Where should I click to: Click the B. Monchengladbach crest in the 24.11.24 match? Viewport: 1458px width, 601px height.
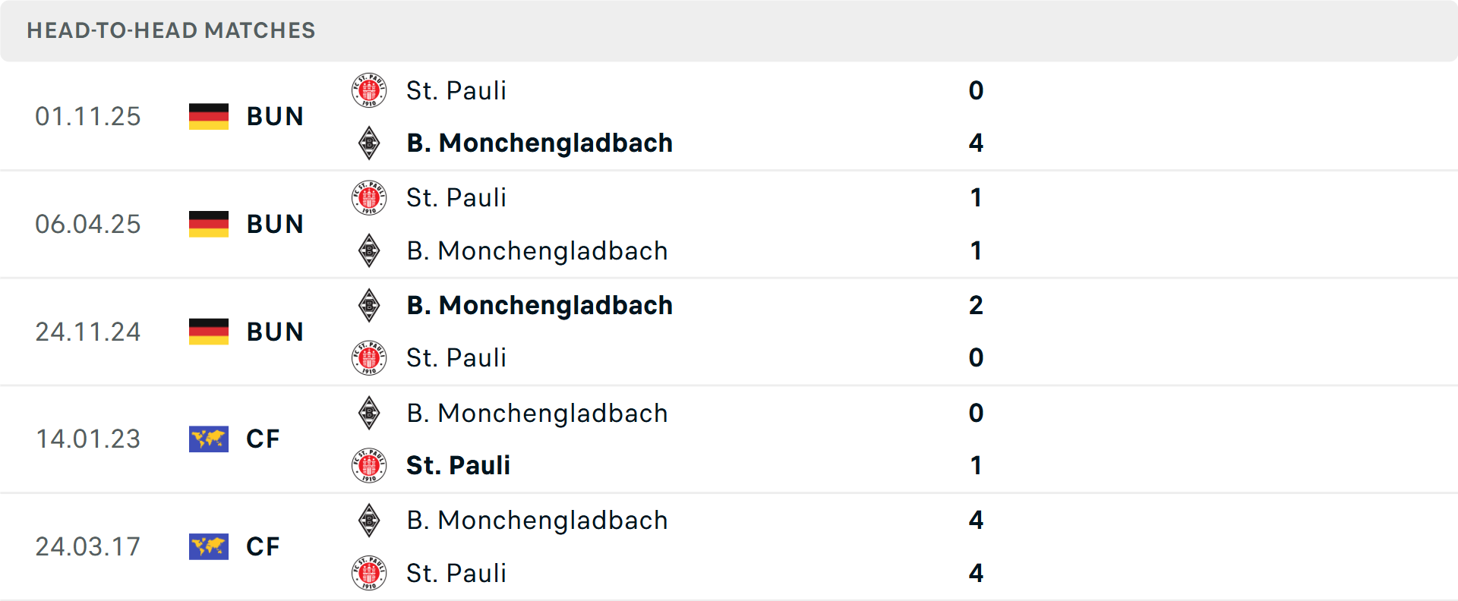(370, 305)
